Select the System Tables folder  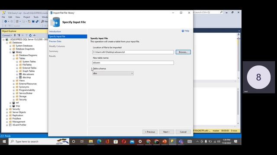point(29,62)
